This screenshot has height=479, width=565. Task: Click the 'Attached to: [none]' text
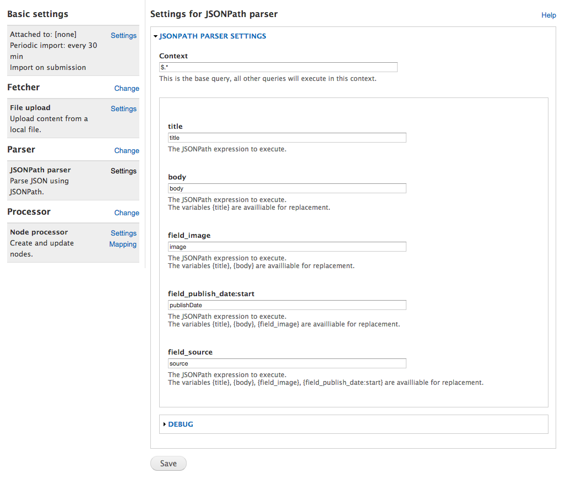pos(44,34)
